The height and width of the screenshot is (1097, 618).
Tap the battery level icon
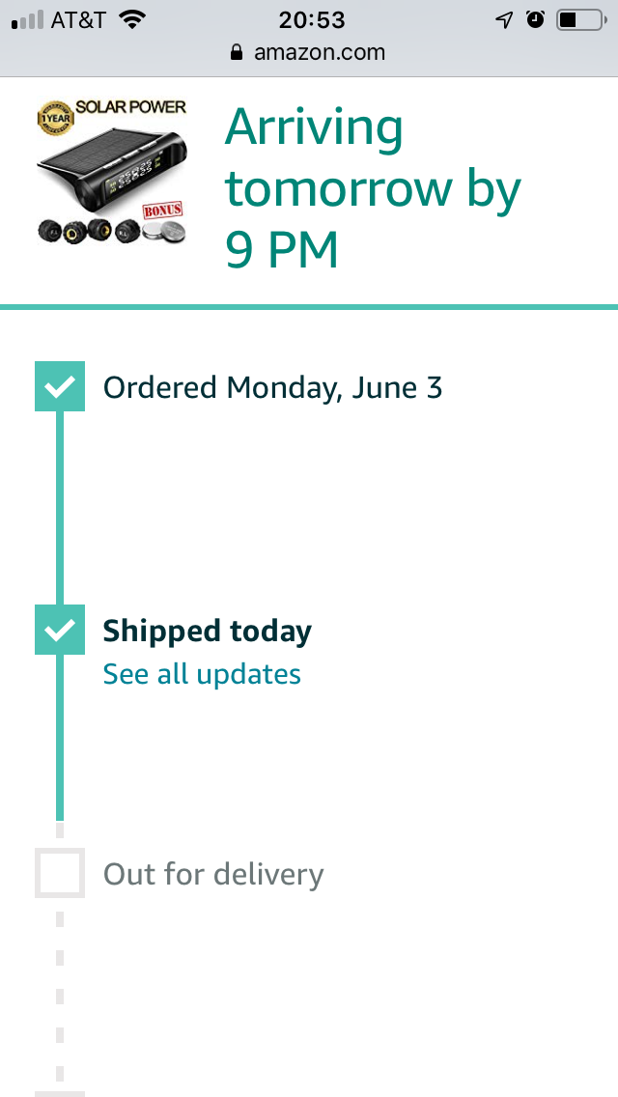coord(581,20)
